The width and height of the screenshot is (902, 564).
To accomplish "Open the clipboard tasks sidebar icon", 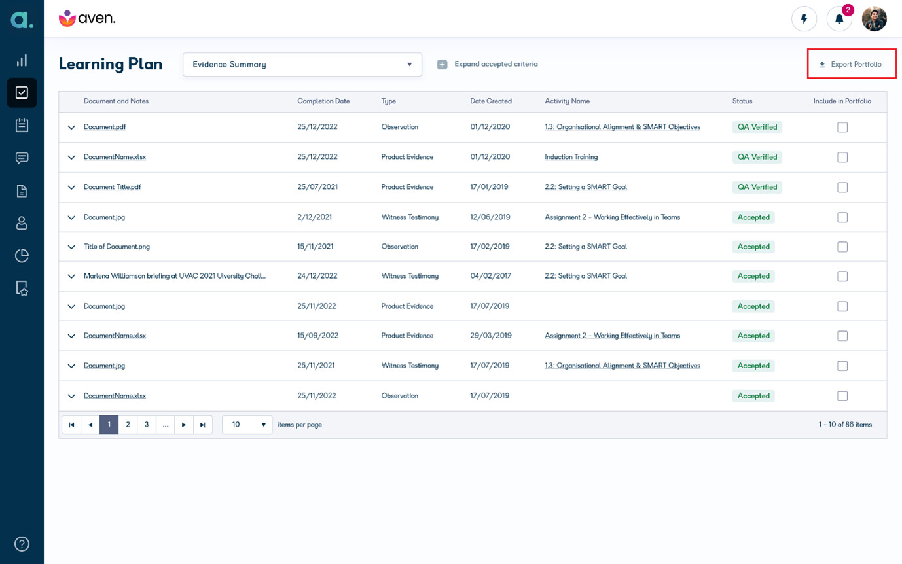I will [x=22, y=125].
